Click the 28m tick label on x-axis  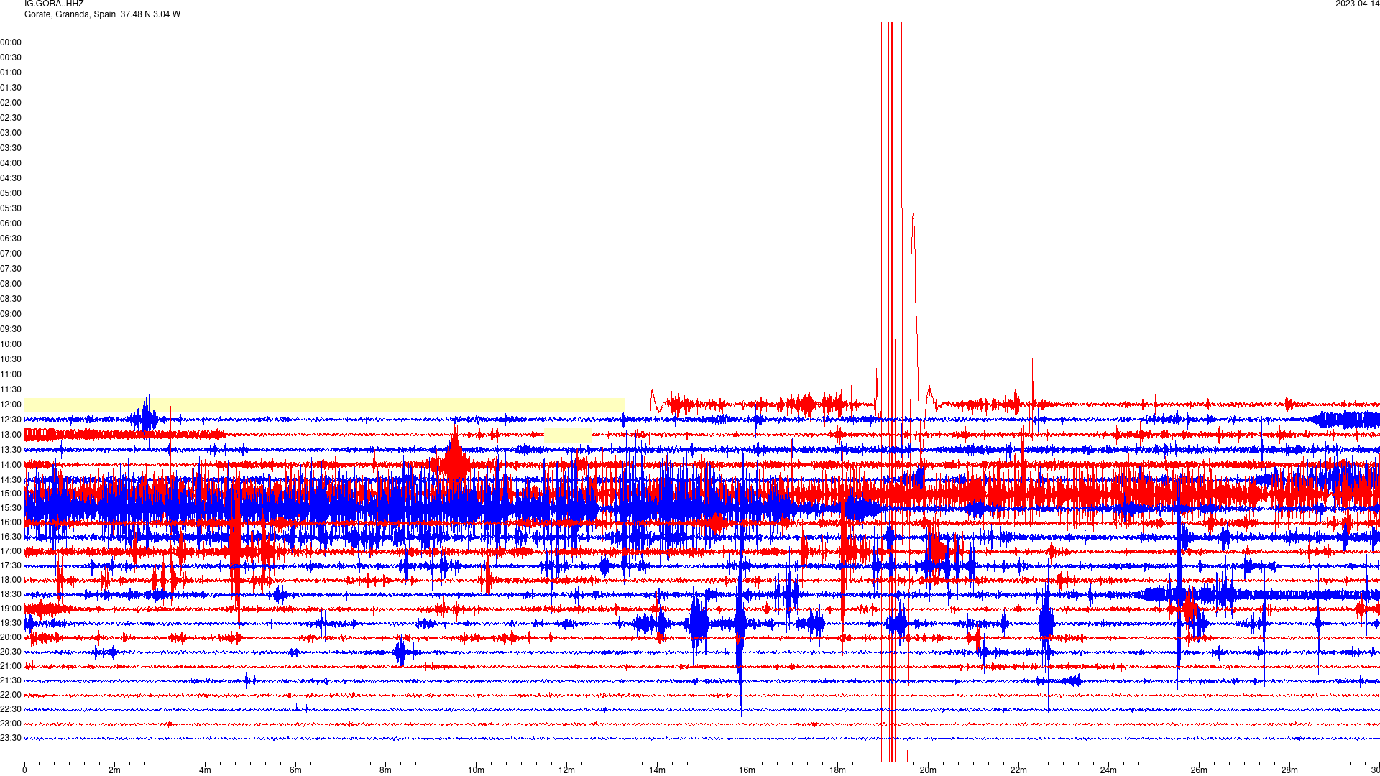(x=1289, y=770)
